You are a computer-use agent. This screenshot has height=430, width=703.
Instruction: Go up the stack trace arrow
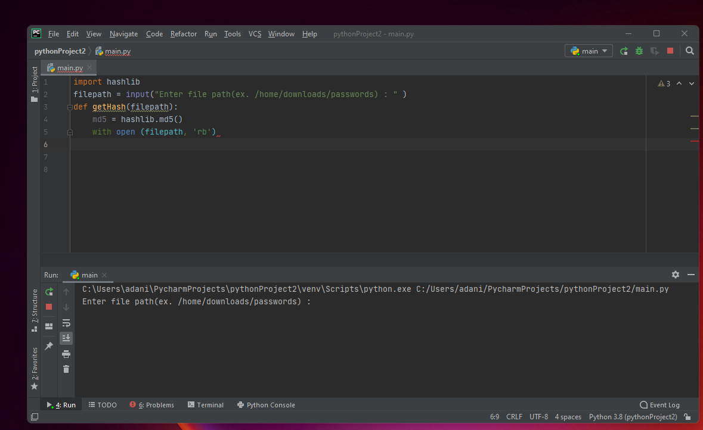66,292
